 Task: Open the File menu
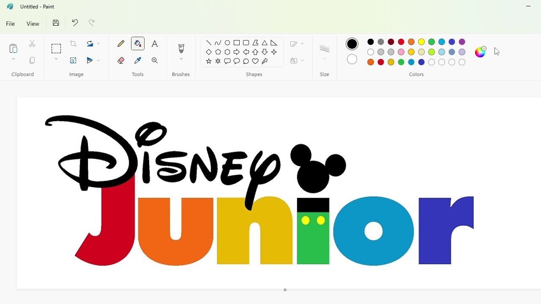click(11, 24)
